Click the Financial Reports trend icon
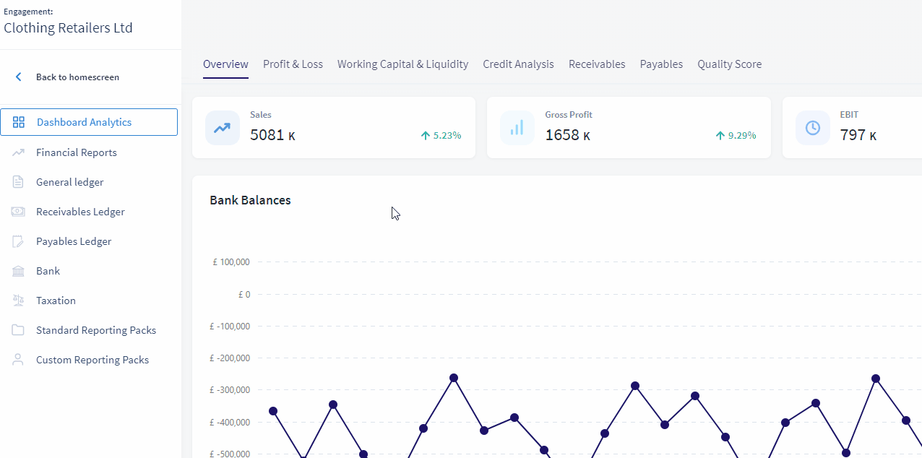This screenshot has height=458, width=922. 19,152
